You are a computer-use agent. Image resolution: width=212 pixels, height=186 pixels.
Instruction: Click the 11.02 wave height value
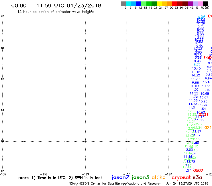tap(194, 90)
